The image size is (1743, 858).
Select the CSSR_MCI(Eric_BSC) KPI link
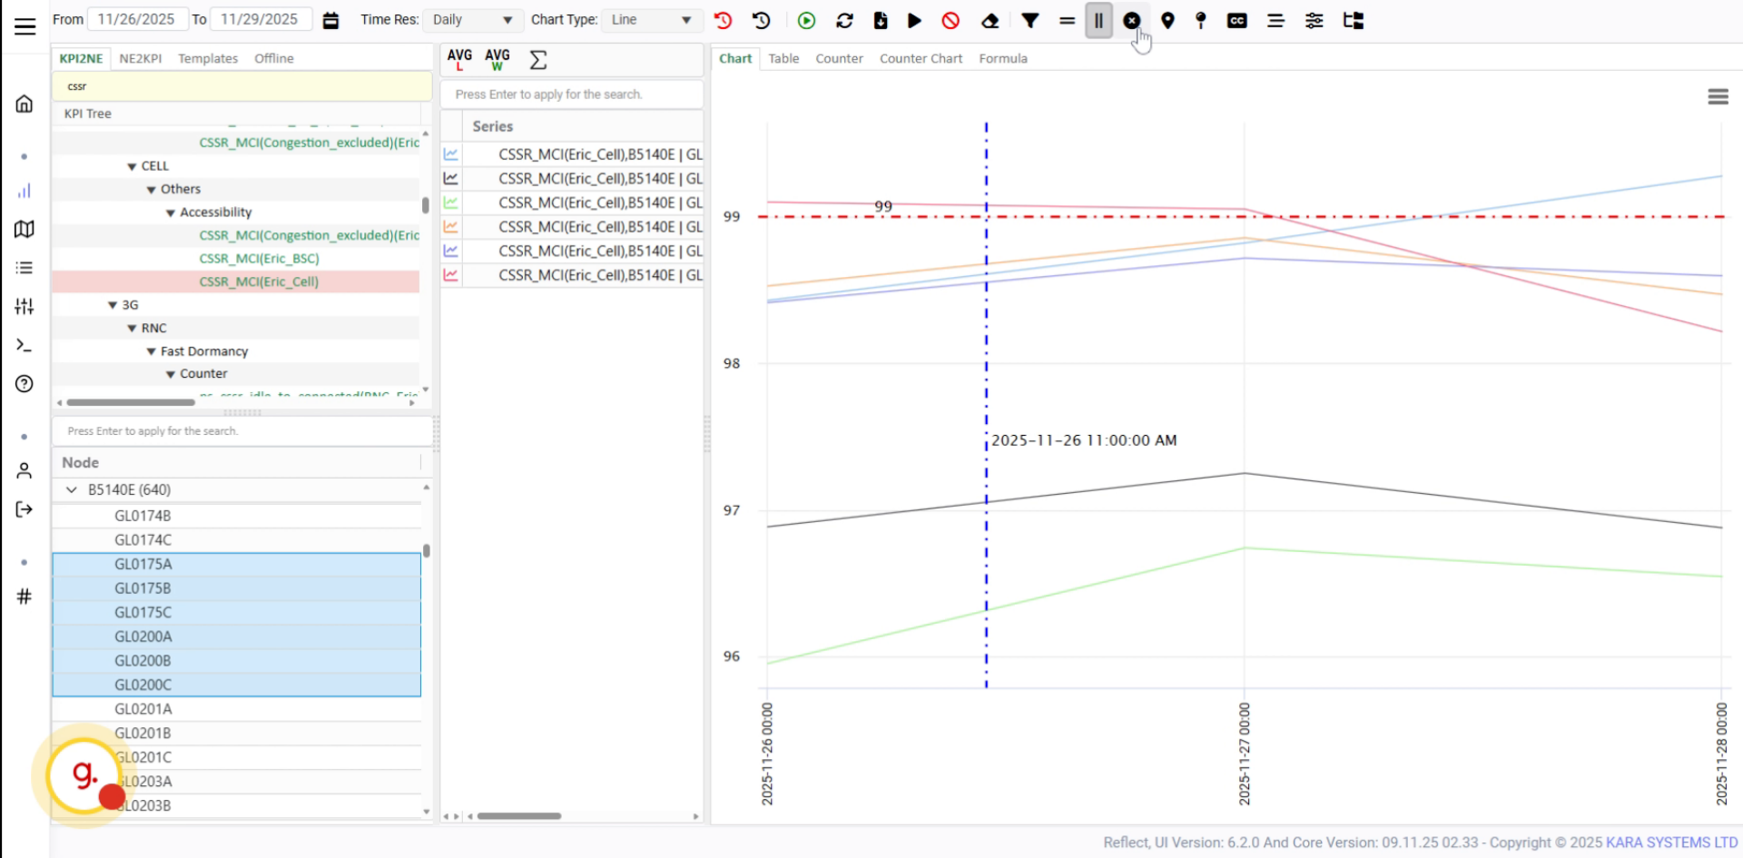click(259, 258)
